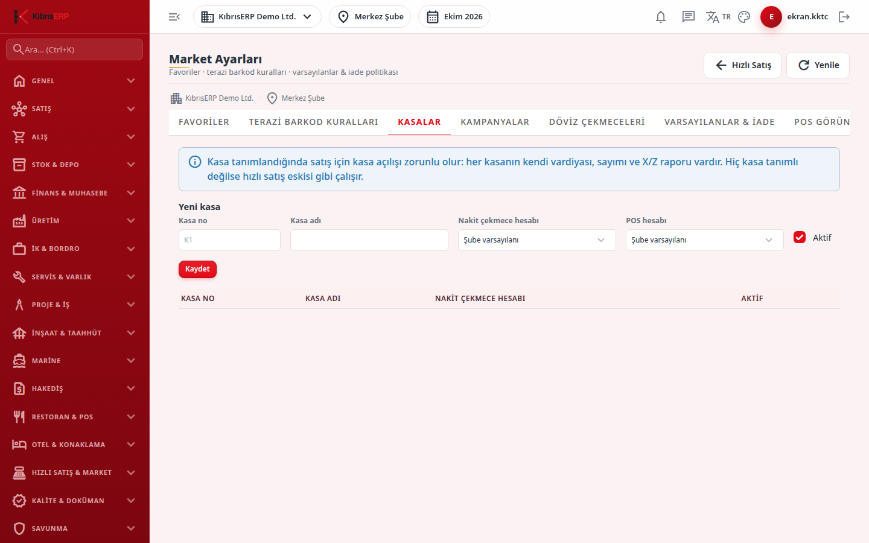The height and width of the screenshot is (543, 869).
Task: Click the Yenile refresh button
Action: click(818, 65)
